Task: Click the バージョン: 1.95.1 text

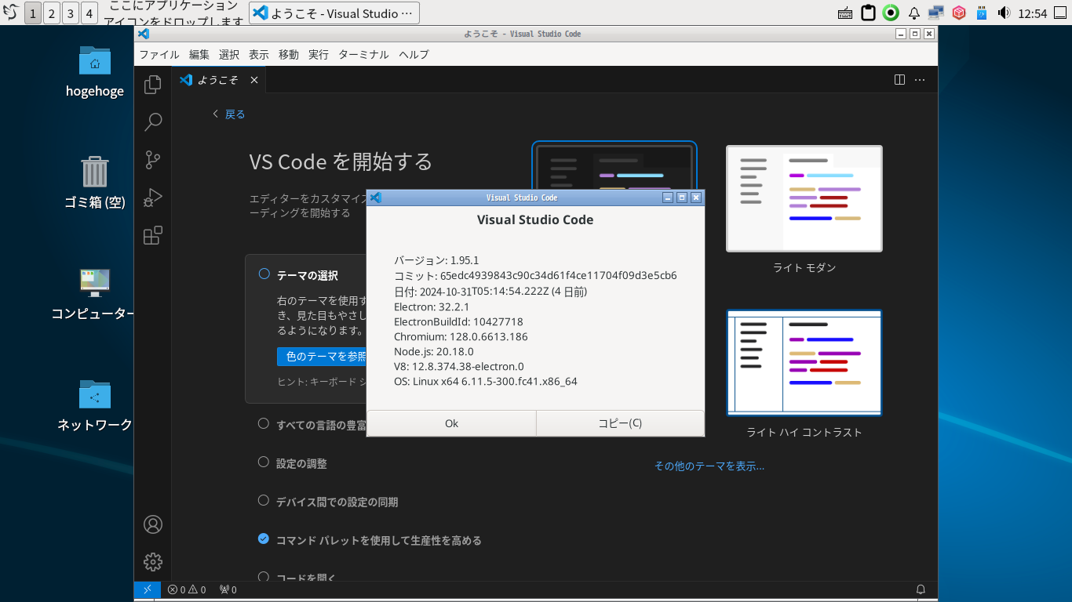Action: click(x=436, y=260)
